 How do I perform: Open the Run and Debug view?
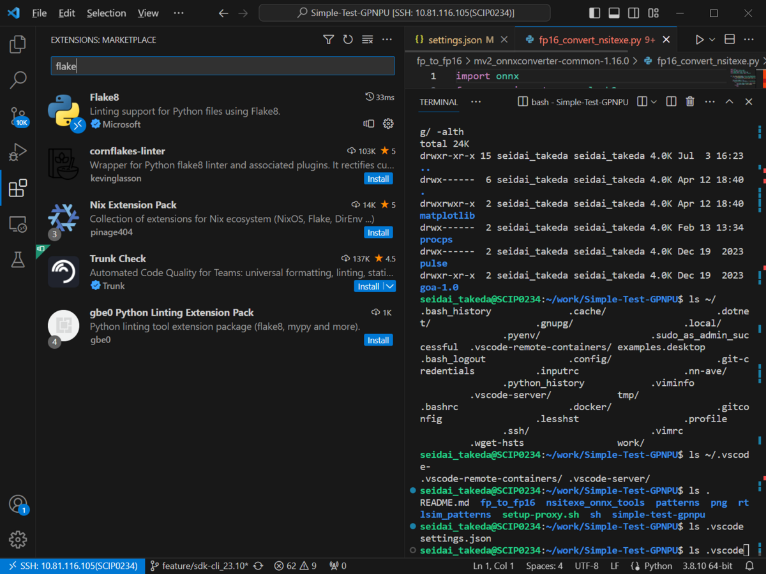(18, 152)
